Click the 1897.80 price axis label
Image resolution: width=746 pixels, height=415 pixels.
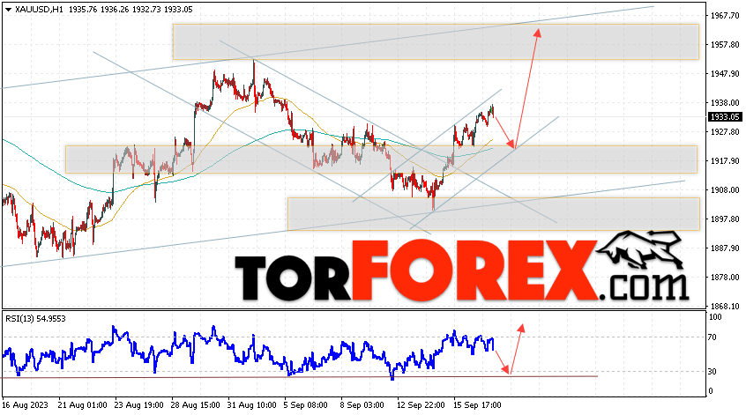725,219
